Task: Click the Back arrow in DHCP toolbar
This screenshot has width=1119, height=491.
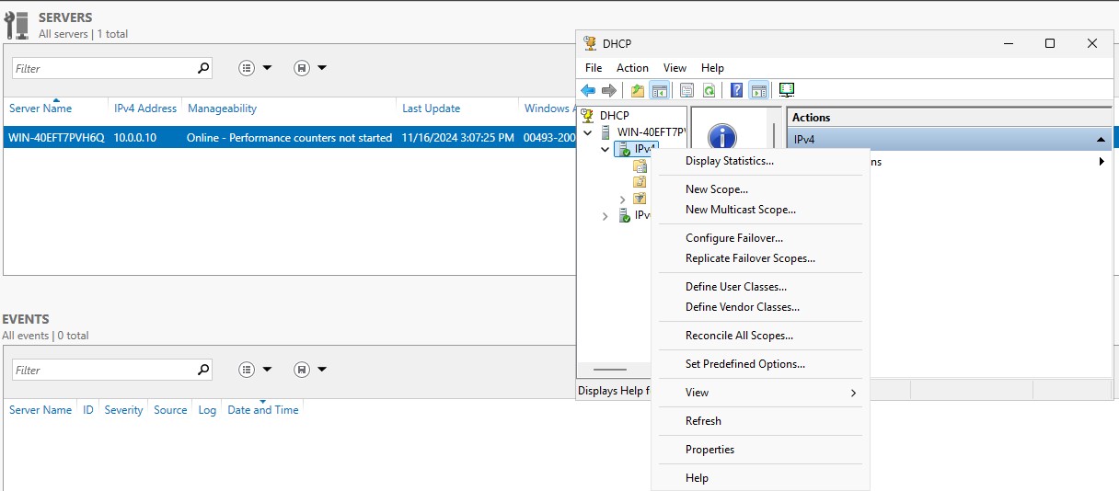Action: [x=588, y=90]
